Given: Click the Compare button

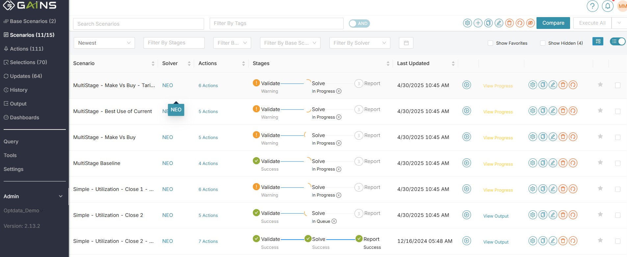Looking at the screenshot, I should point(553,23).
